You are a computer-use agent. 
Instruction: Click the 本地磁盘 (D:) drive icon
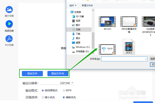tap(74, 52)
